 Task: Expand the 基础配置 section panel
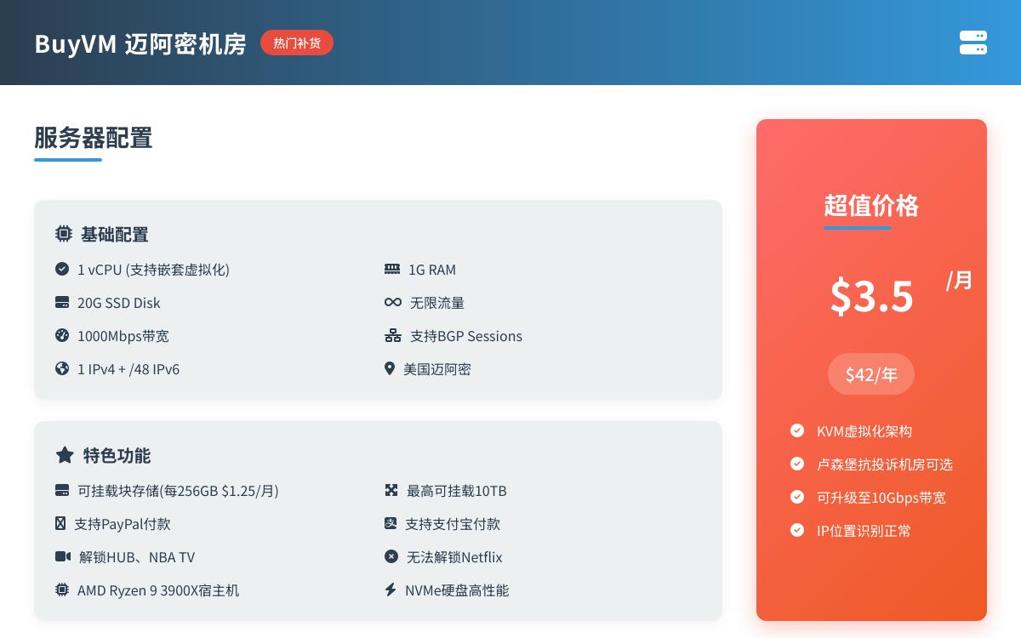tap(379, 299)
